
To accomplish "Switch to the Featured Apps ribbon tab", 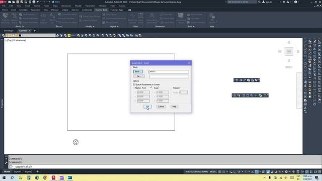I will tap(117, 10).
